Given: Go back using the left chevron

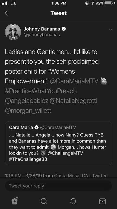Looking at the screenshot, I should point(6,13).
